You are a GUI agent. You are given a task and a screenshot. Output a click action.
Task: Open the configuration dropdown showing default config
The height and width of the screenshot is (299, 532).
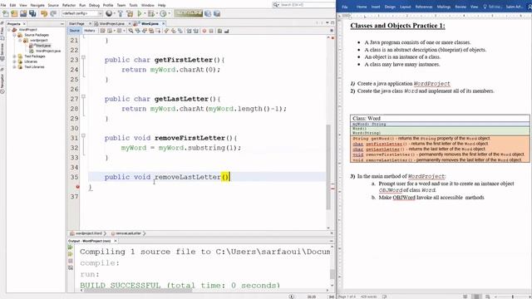[82, 13]
